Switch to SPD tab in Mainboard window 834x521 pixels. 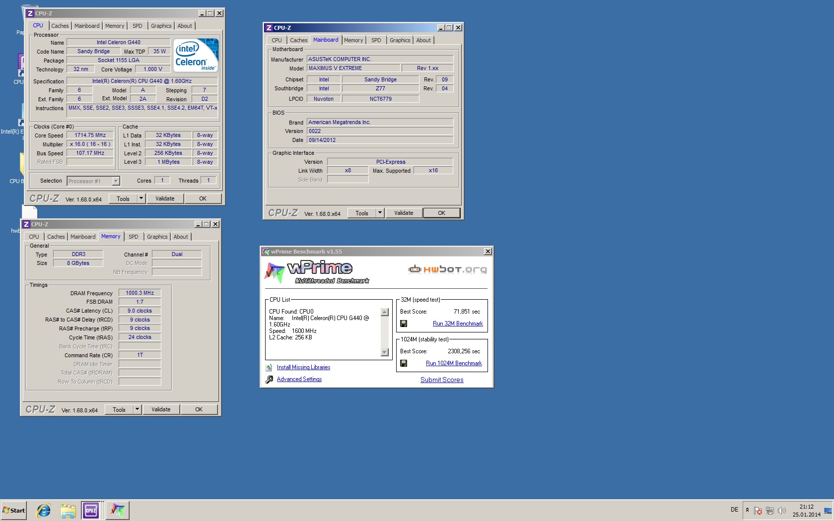(376, 40)
